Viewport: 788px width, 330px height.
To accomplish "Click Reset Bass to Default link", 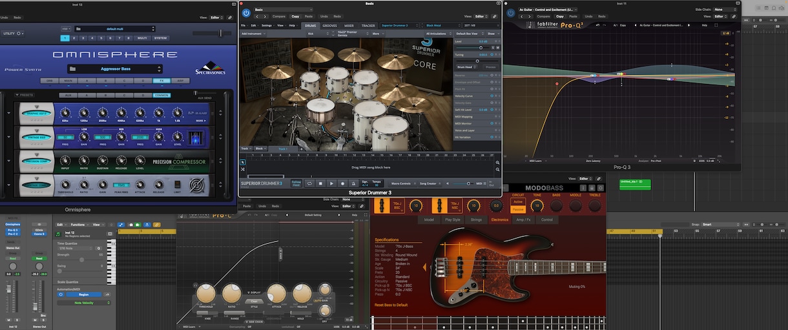I will [391, 305].
